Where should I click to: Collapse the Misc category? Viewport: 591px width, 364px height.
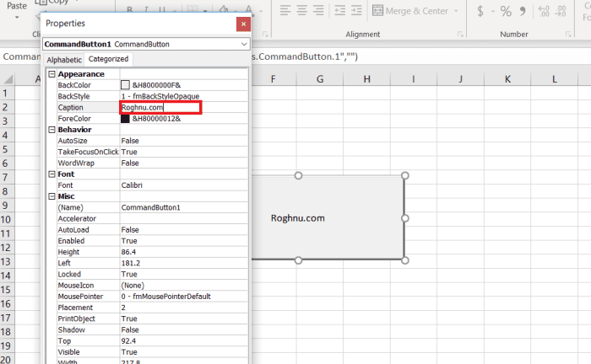[52, 196]
